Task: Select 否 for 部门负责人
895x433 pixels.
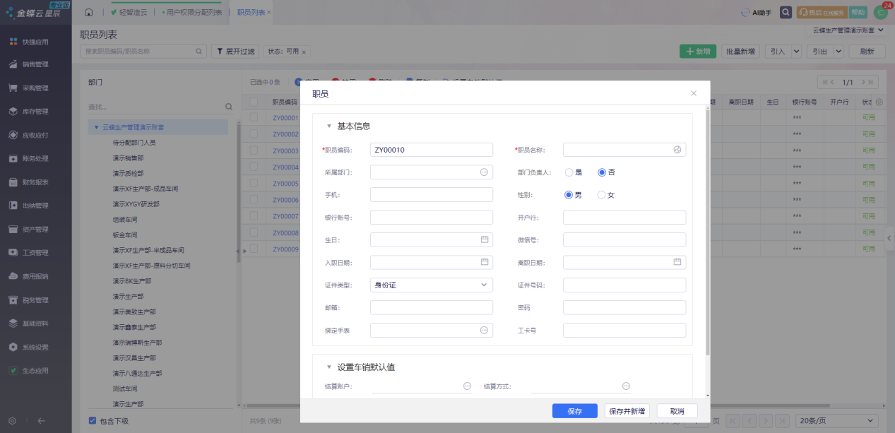Action: click(602, 172)
